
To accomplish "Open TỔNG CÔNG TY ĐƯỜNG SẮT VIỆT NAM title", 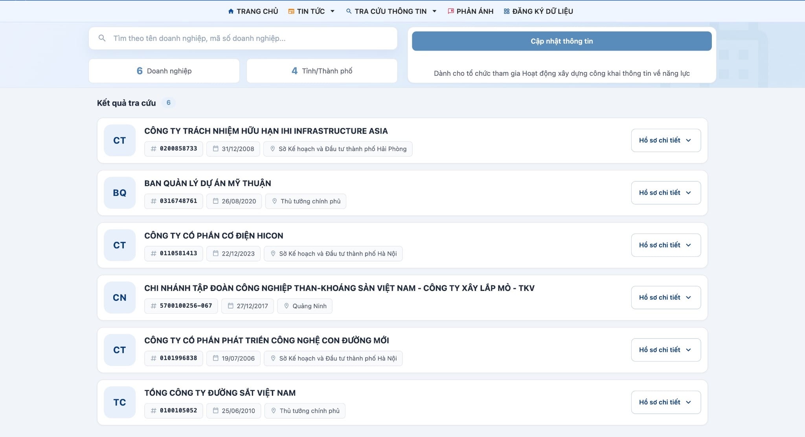I will click(x=220, y=393).
